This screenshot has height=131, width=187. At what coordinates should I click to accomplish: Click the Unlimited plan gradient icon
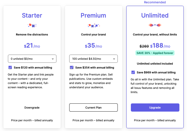click(155, 25)
